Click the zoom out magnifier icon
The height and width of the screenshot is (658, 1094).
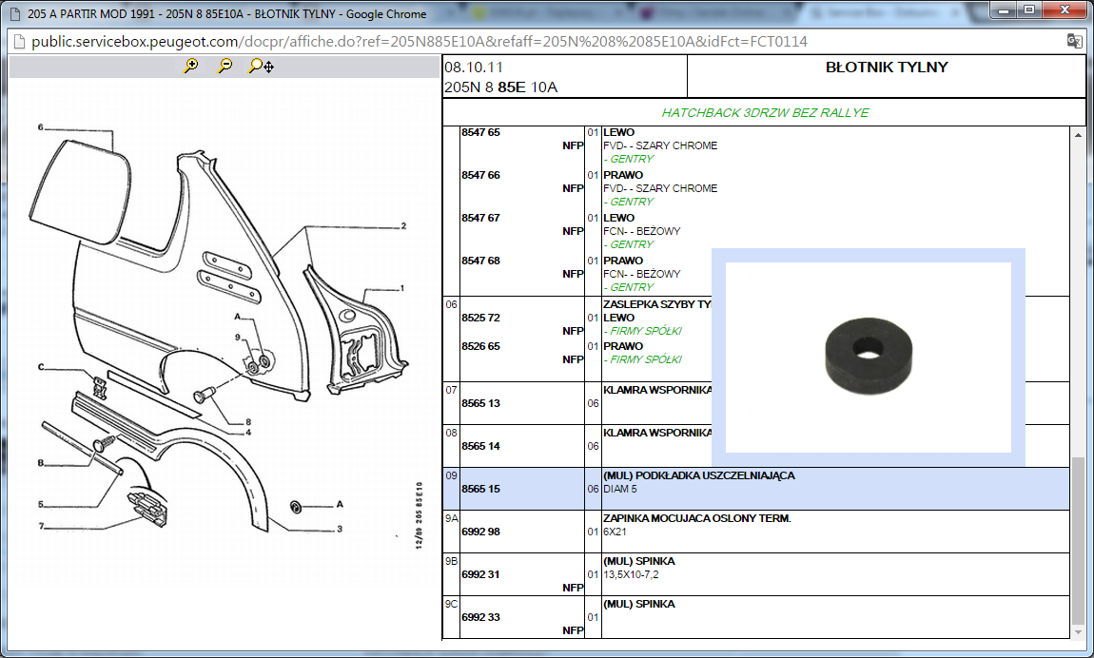pyautogui.click(x=225, y=66)
